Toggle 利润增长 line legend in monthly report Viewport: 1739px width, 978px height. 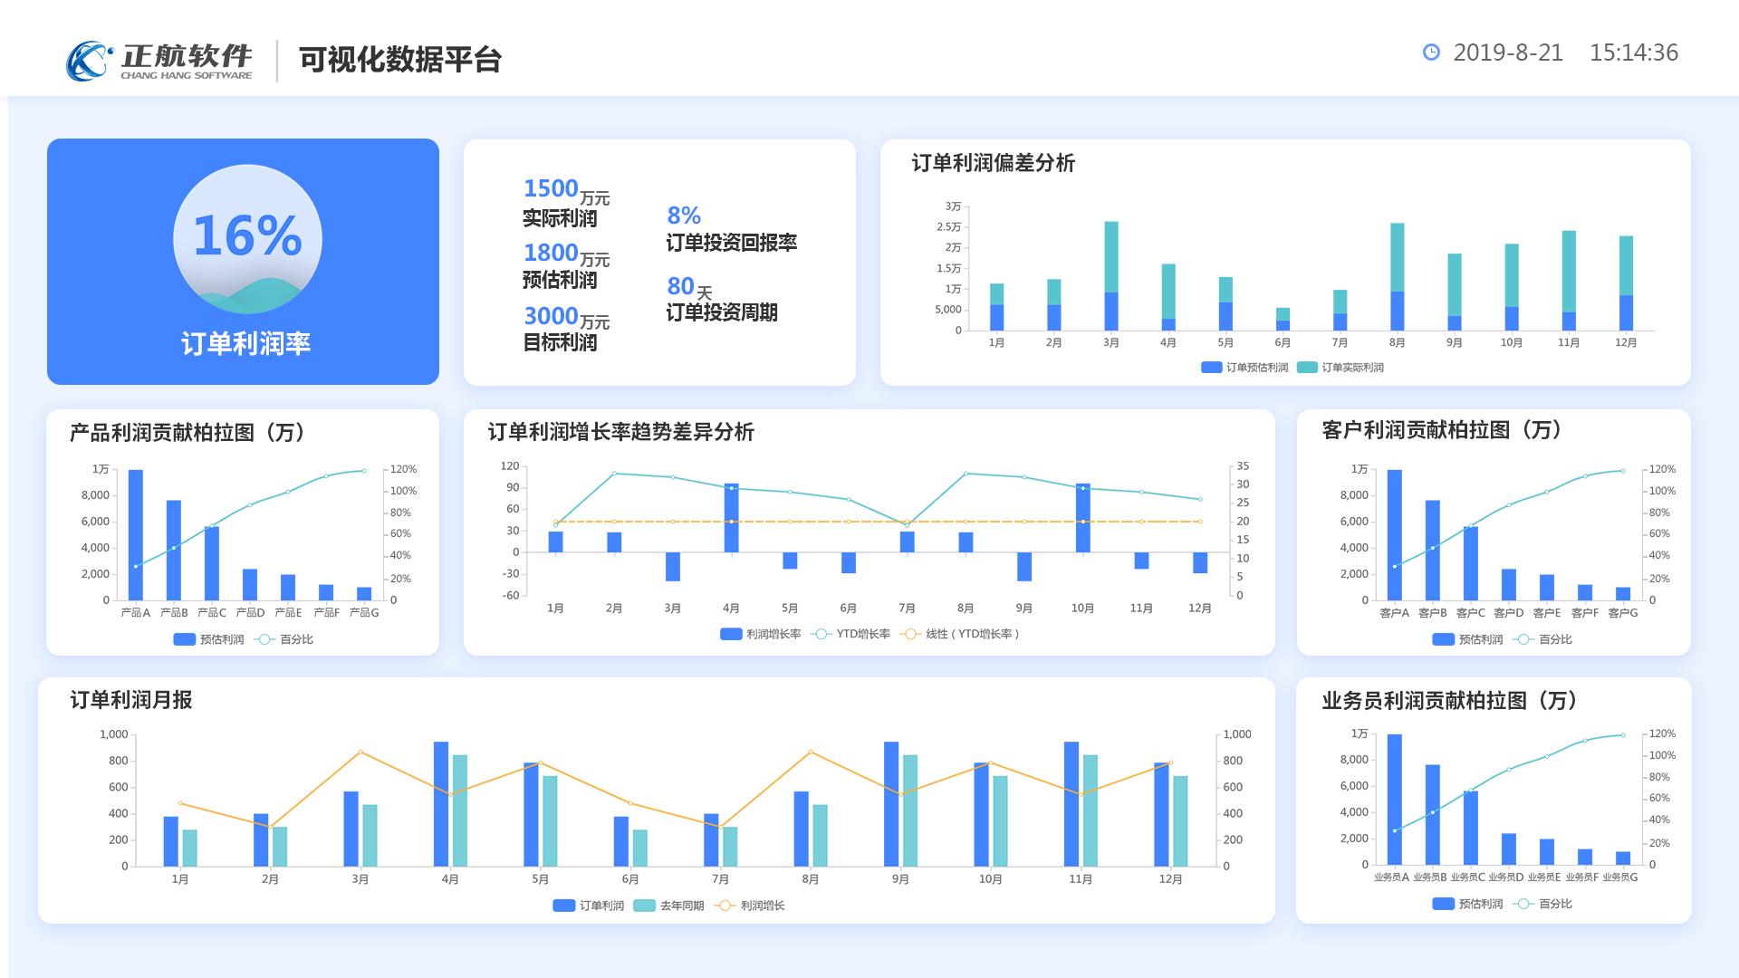pyautogui.click(x=750, y=906)
